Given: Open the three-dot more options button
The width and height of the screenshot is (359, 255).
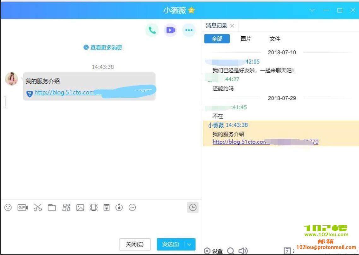Looking at the screenshot, I should 189,30.
